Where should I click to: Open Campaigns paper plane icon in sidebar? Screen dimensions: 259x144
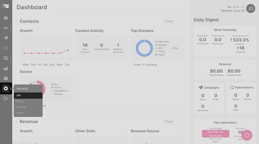tap(6, 38)
